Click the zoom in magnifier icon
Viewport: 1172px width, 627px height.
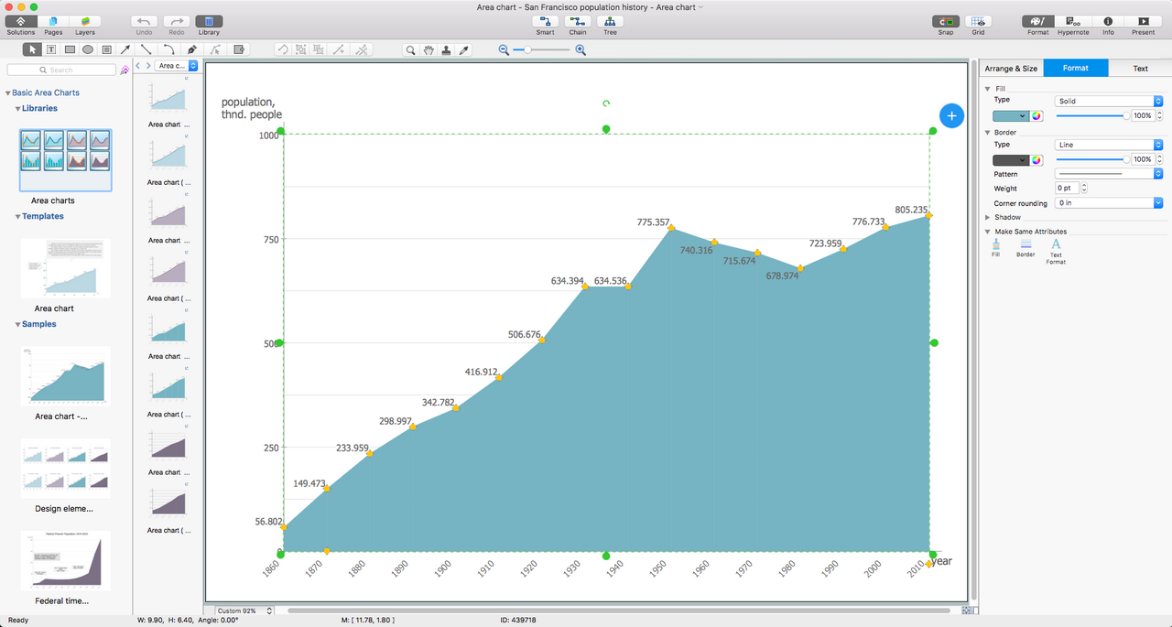pyautogui.click(x=581, y=50)
